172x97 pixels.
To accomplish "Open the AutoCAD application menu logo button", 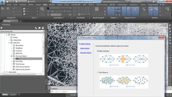I will tap(2, 2).
